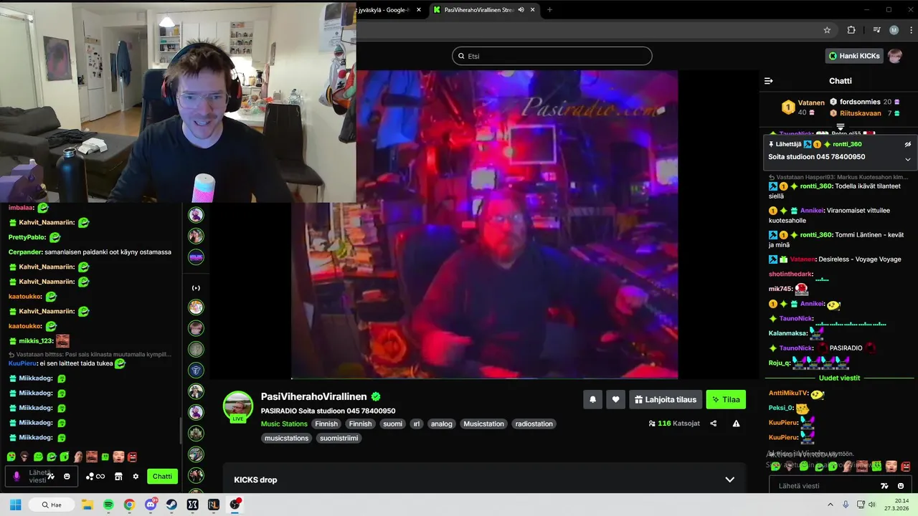Open the shop icon in left chat

[118, 477]
